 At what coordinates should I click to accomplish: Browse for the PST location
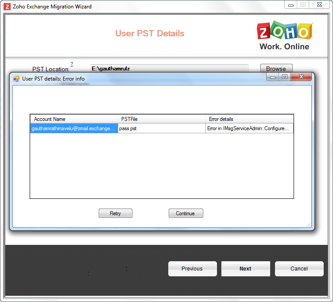click(x=276, y=68)
